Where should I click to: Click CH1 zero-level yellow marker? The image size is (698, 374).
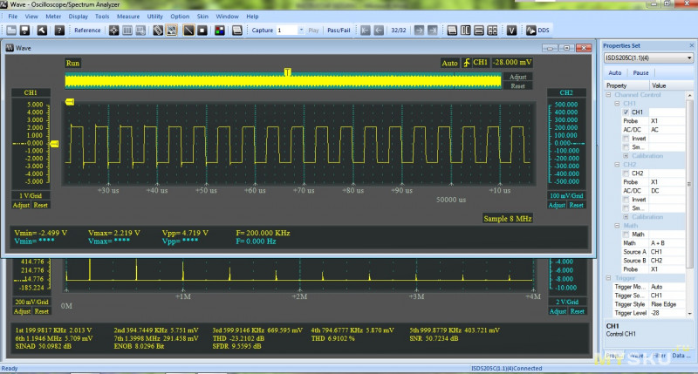(54, 144)
